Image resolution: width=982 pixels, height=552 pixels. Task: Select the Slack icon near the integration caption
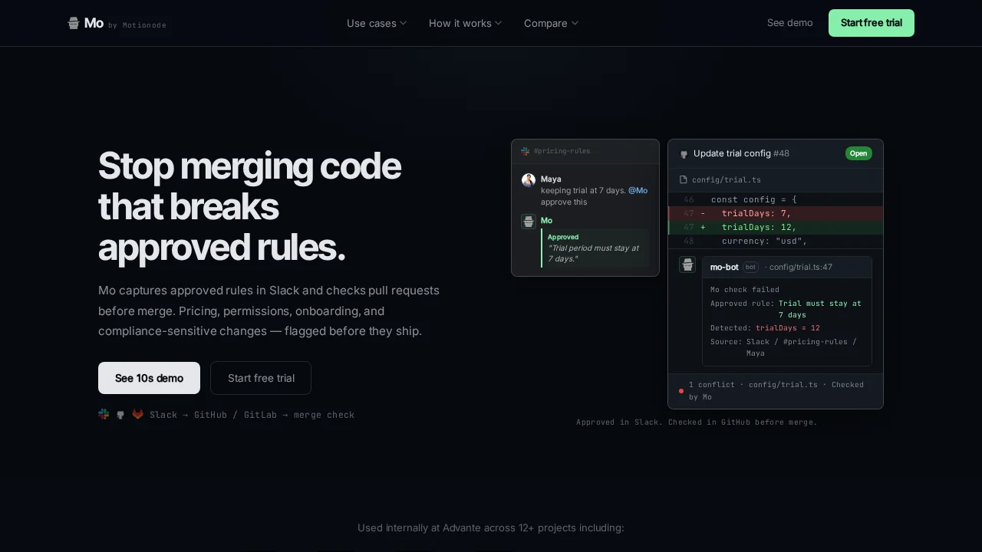pos(104,414)
